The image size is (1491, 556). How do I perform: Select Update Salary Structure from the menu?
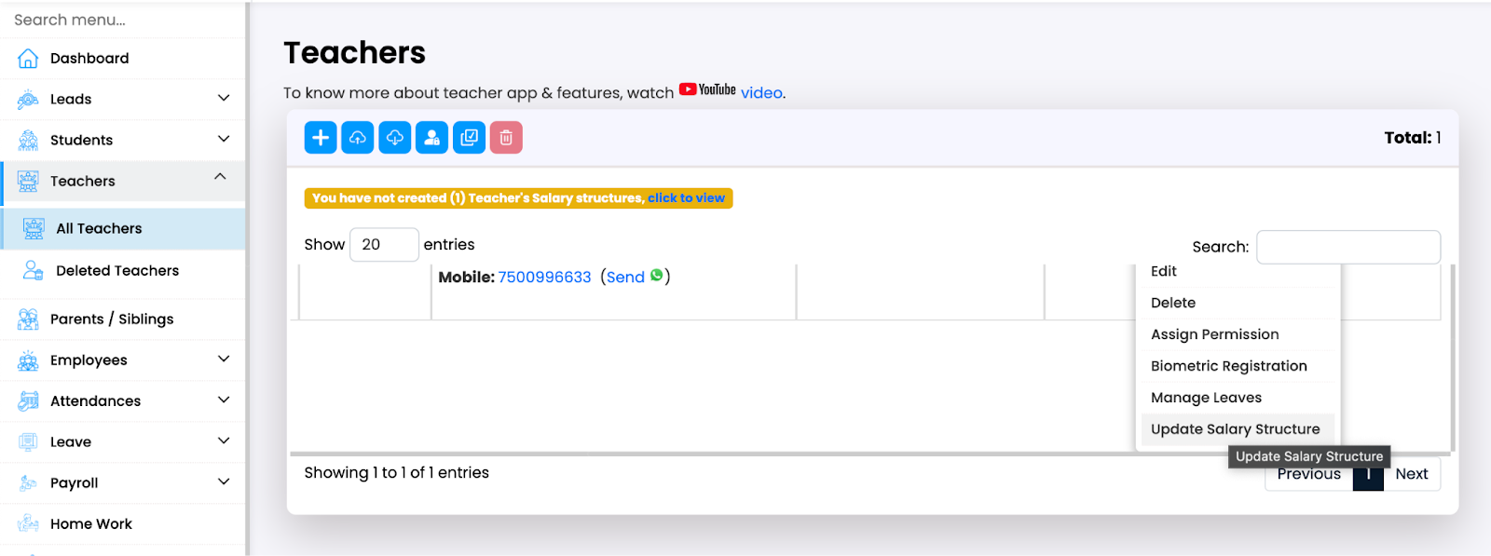1235,429
